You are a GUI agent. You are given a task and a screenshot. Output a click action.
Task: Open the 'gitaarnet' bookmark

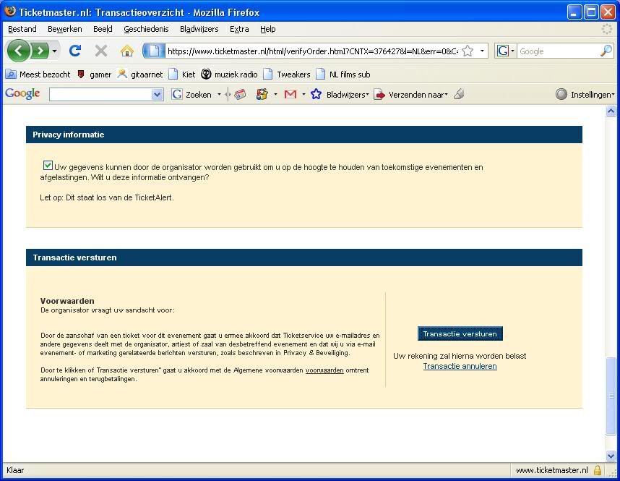(140, 75)
